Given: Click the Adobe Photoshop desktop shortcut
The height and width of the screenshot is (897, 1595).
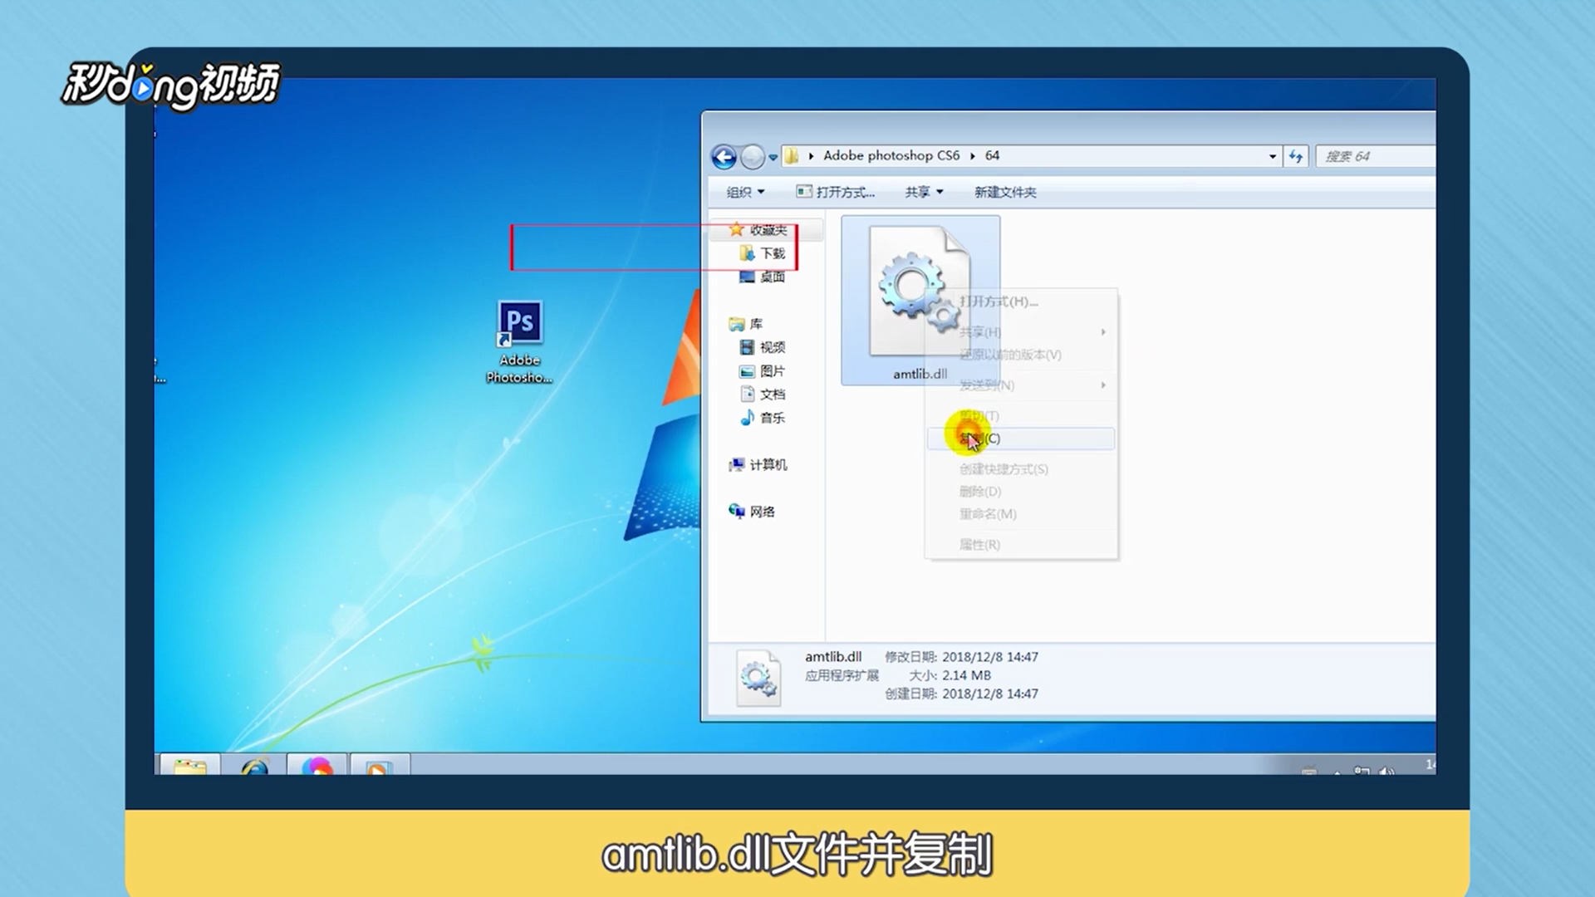Looking at the screenshot, I should pyautogui.click(x=520, y=341).
